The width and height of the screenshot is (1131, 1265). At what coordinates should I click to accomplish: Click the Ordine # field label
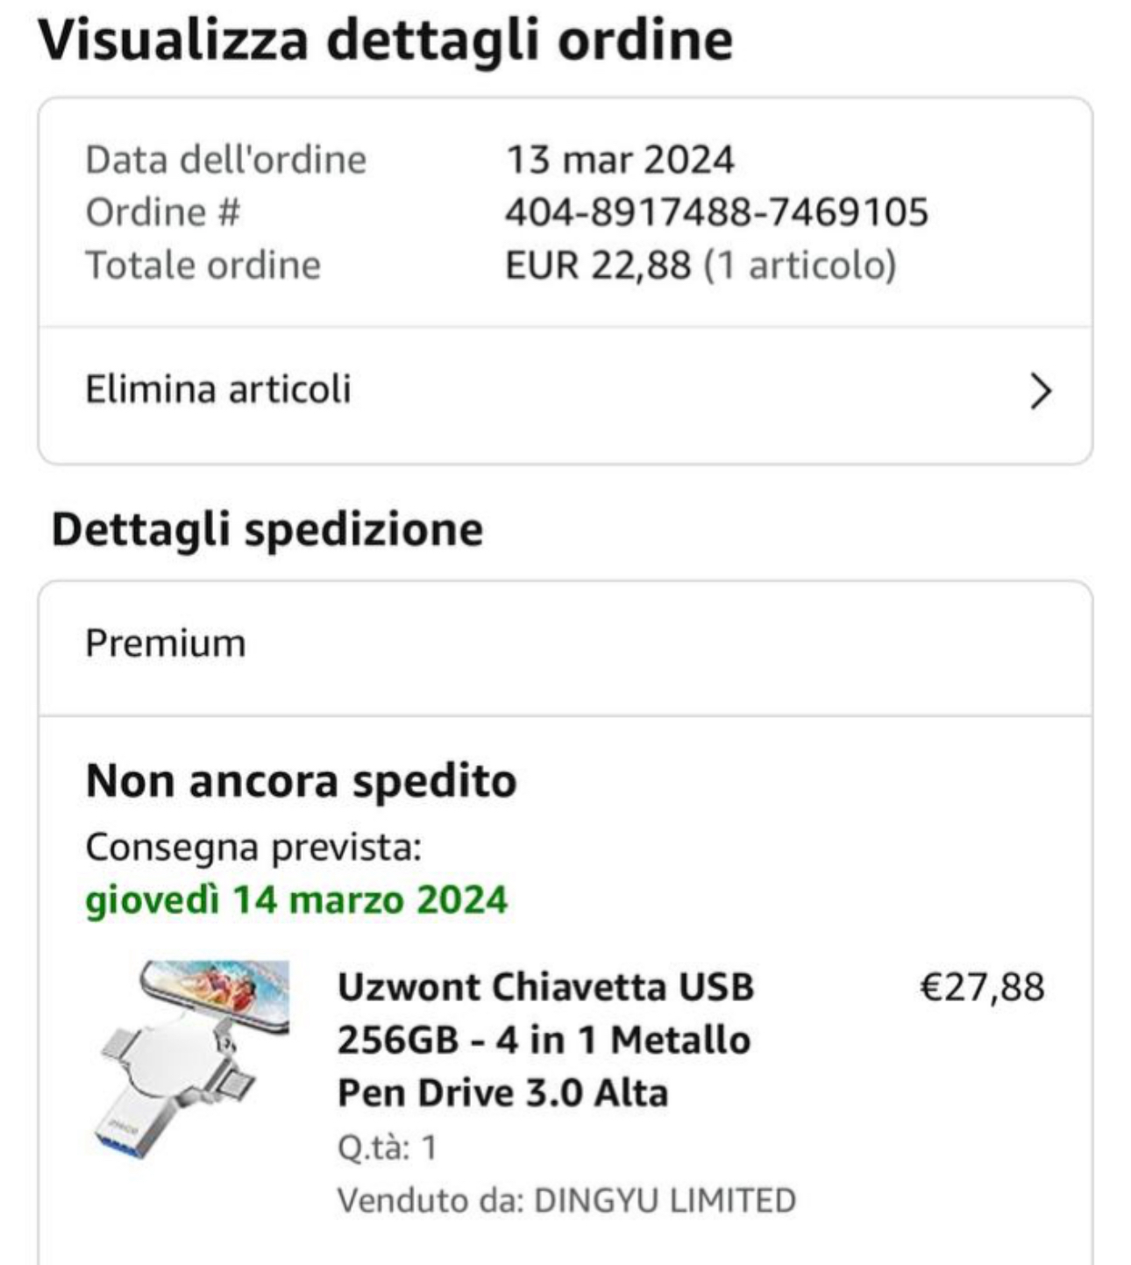click(162, 213)
